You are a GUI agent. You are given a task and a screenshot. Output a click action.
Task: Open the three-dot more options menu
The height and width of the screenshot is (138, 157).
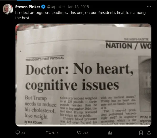point(149,7)
